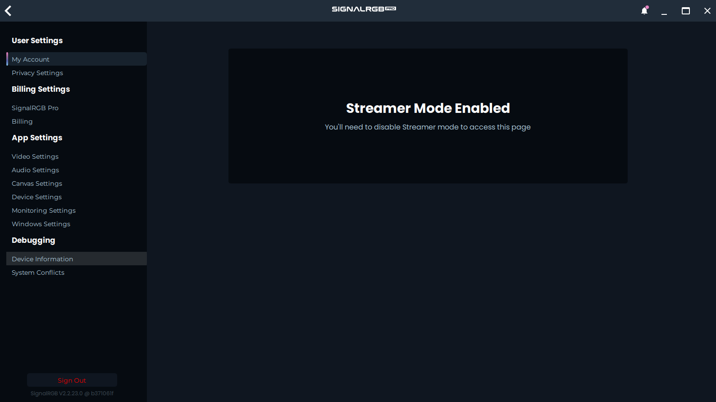
Task: Open My Account settings
Action: 31,59
